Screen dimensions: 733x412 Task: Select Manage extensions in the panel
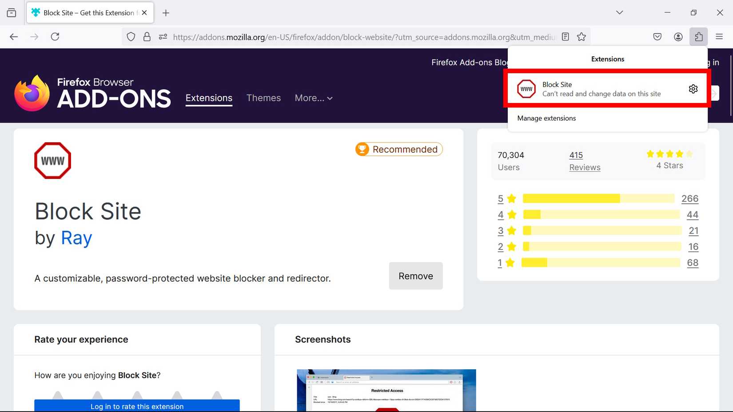546,118
